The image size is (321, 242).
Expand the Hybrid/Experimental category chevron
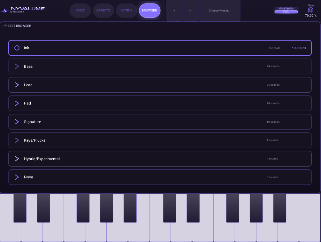pos(17,159)
